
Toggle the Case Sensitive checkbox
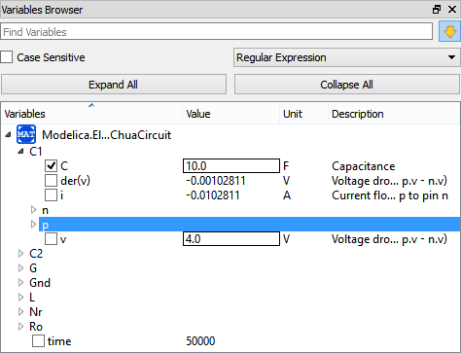click(6, 57)
